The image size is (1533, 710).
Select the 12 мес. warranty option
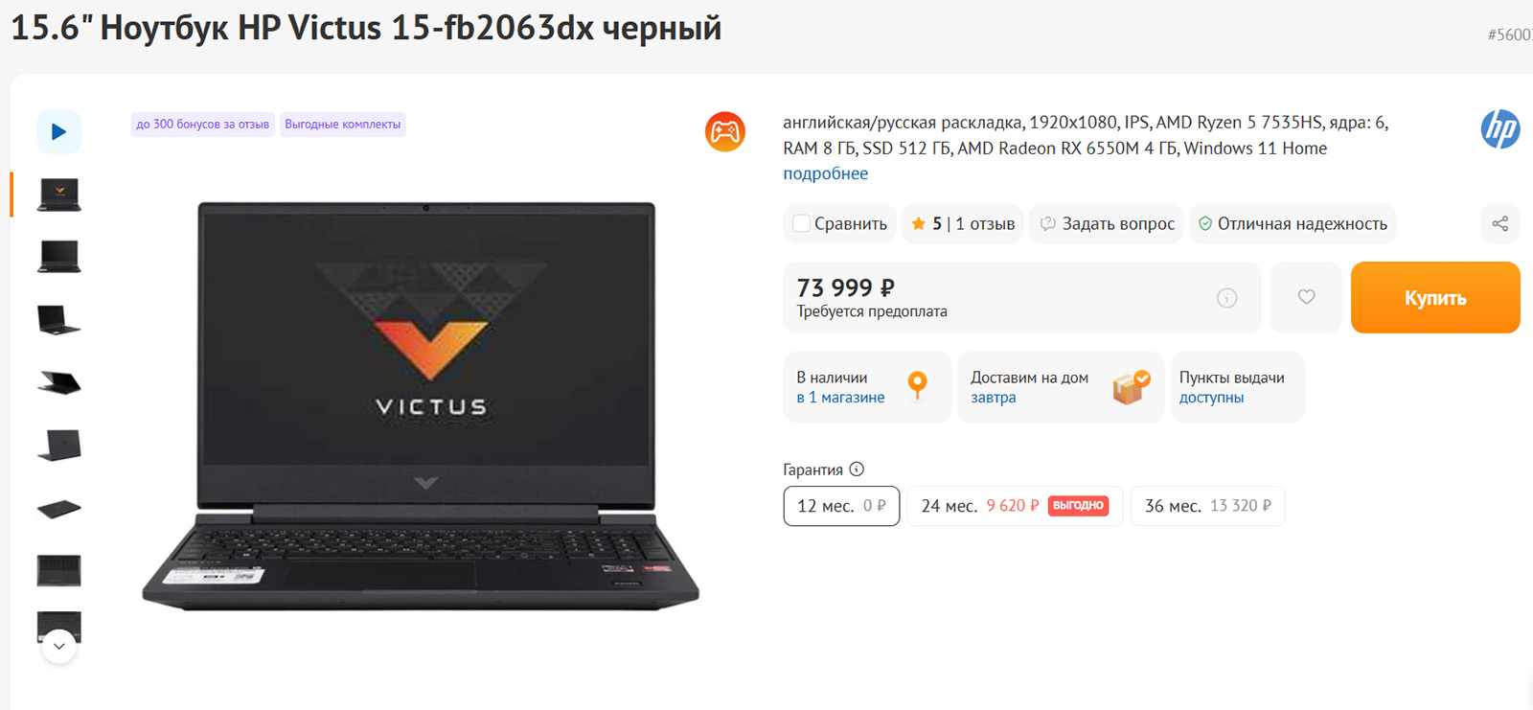click(841, 506)
